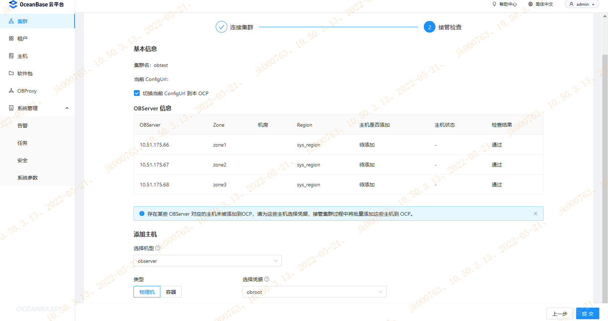Click the 上一步 previous step button
The width and height of the screenshot is (608, 321).
[x=560, y=313]
